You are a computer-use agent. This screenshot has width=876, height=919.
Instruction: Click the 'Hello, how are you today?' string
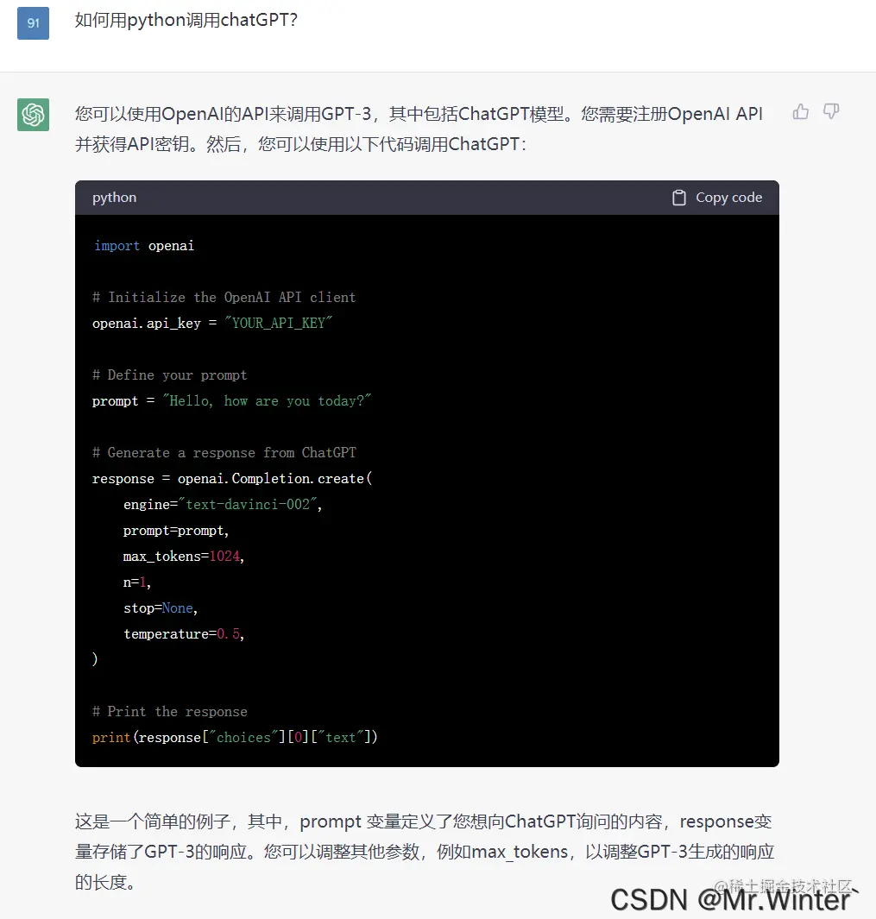[x=267, y=401]
